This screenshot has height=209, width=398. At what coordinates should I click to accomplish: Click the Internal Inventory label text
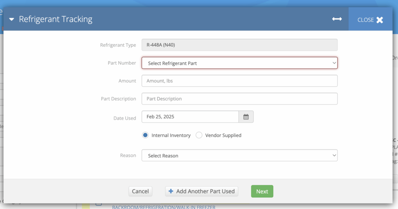171,135
